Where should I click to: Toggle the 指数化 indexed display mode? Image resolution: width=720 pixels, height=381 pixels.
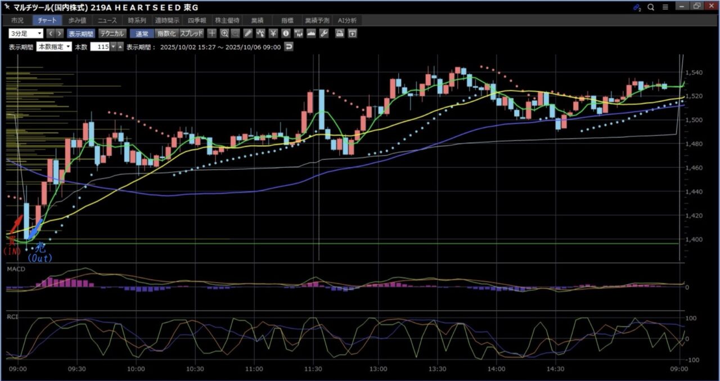166,33
